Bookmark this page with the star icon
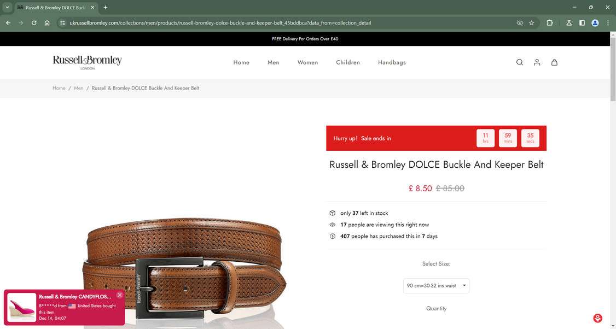Screen dimensions: 616x329 pos(532,23)
